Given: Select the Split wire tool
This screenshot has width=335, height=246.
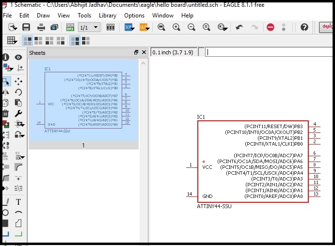Looking at the screenshot, I should click(6, 178).
